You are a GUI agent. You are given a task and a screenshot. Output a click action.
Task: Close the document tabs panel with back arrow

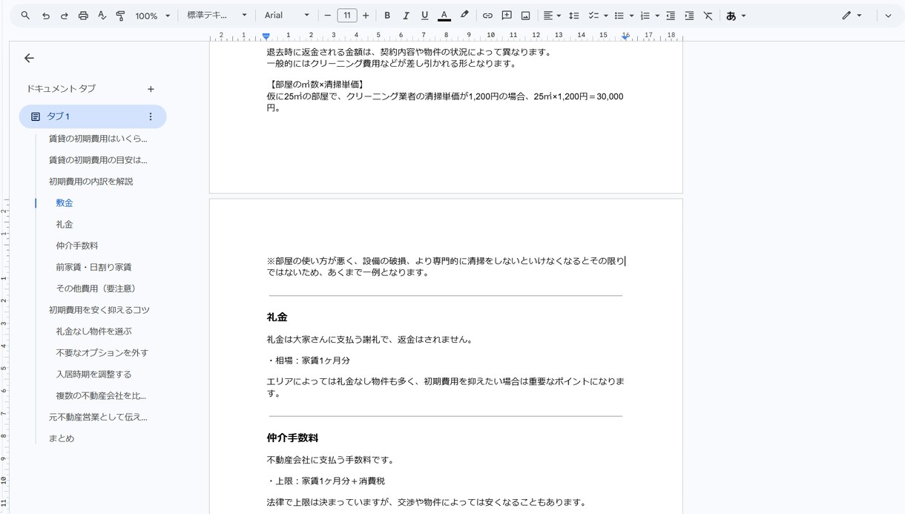coord(29,58)
